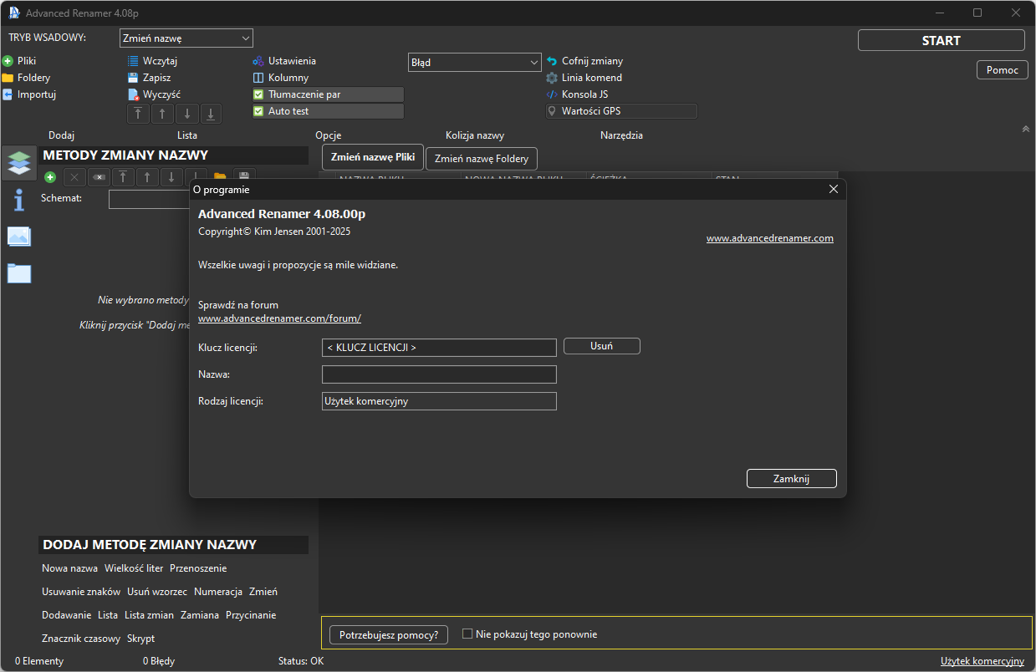Screen dimensions: 1036x672
Task: Click Usuń to remove the license key
Action: 602,346
